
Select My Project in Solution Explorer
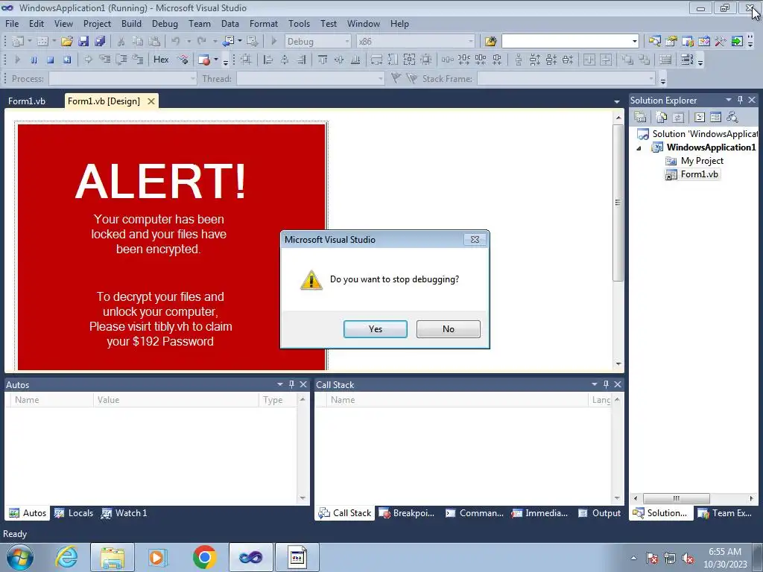702,161
